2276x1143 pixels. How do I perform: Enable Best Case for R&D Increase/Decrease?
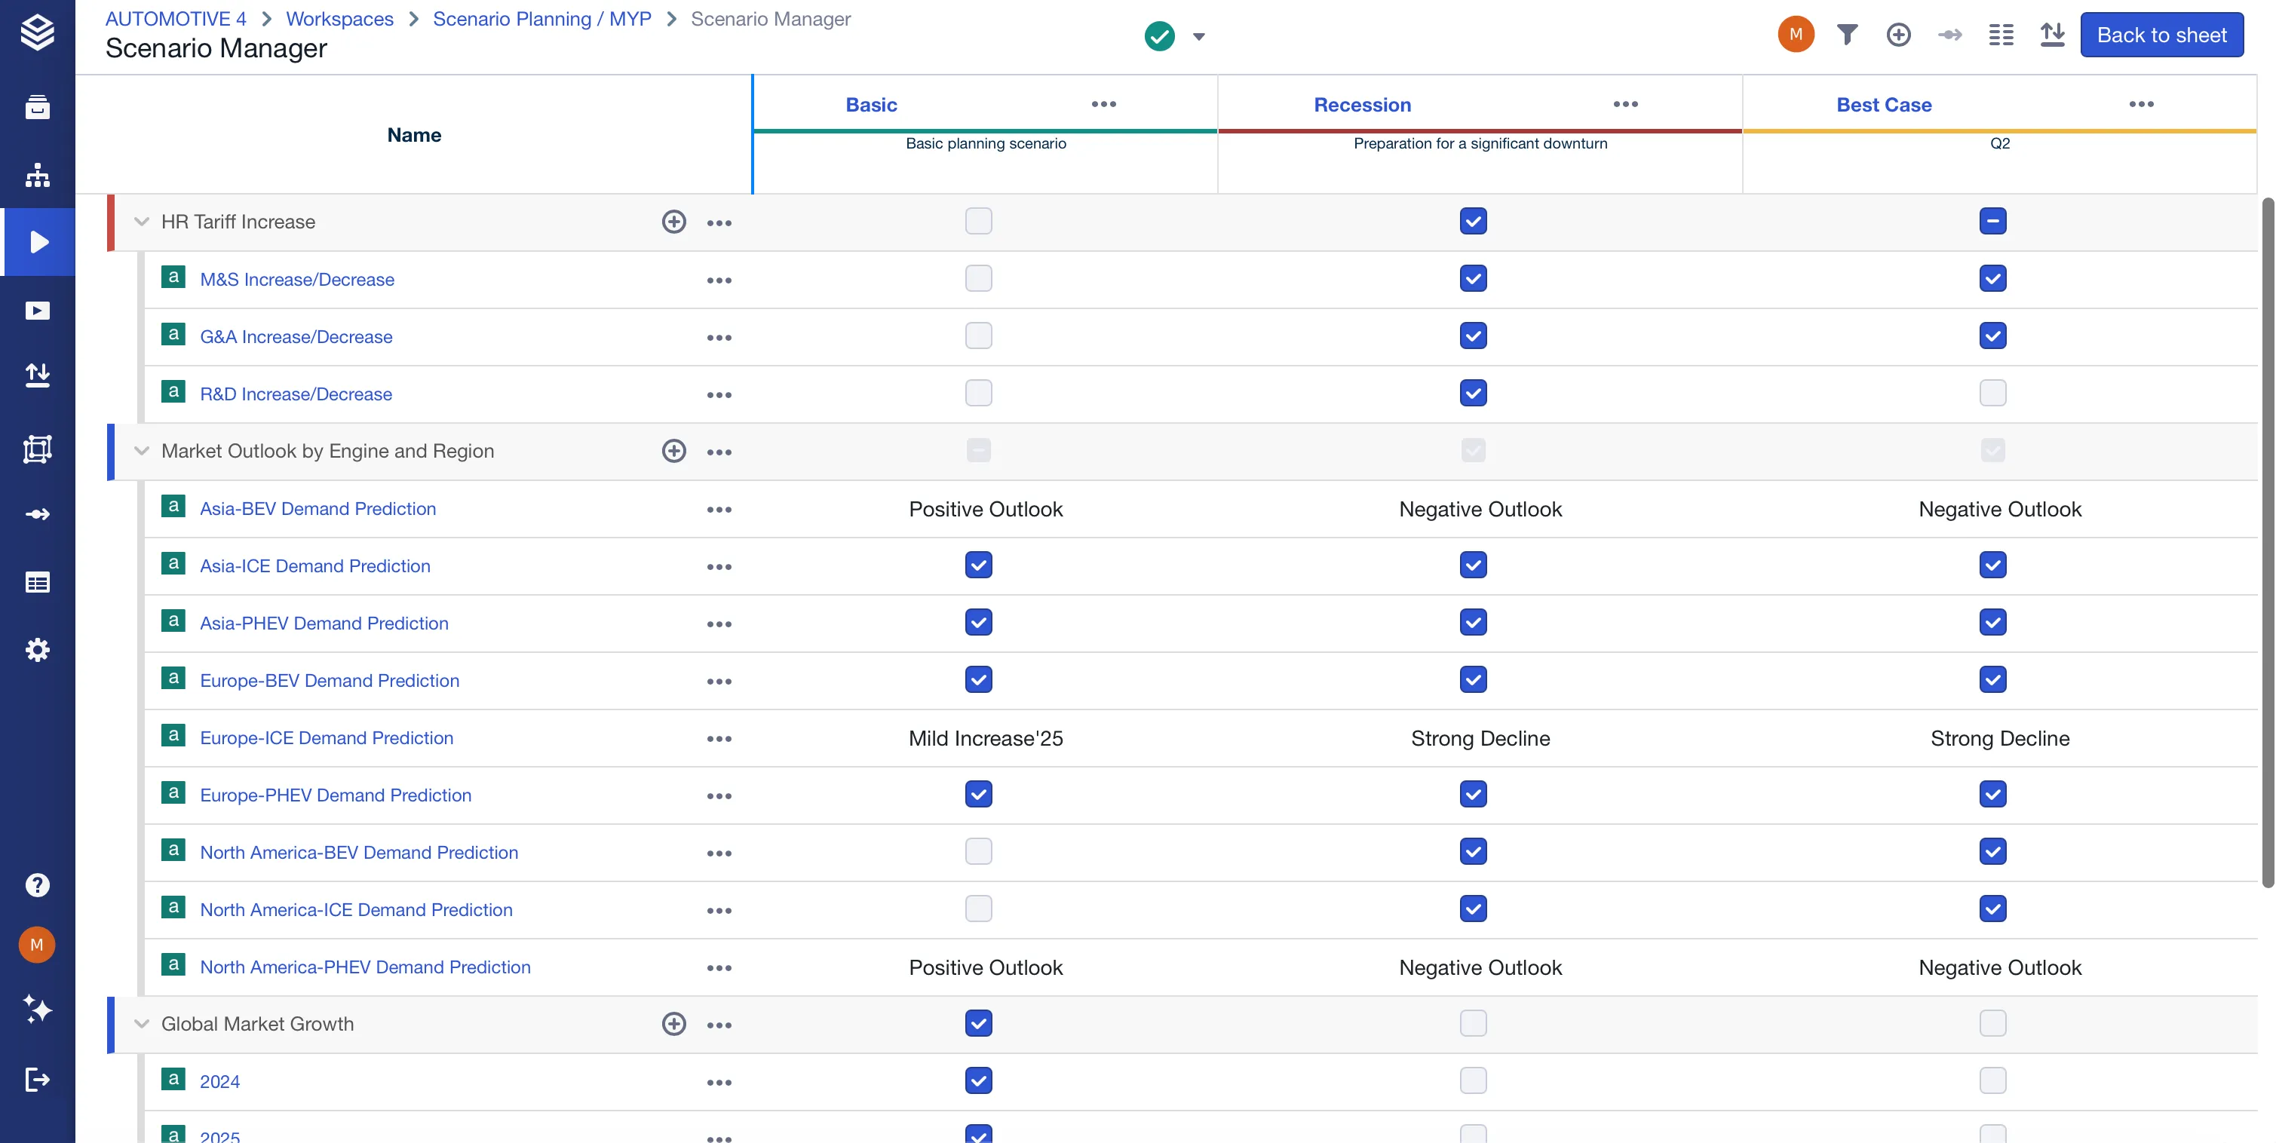point(1992,393)
